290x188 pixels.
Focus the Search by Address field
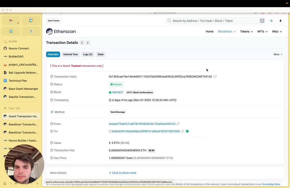(x=215, y=21)
